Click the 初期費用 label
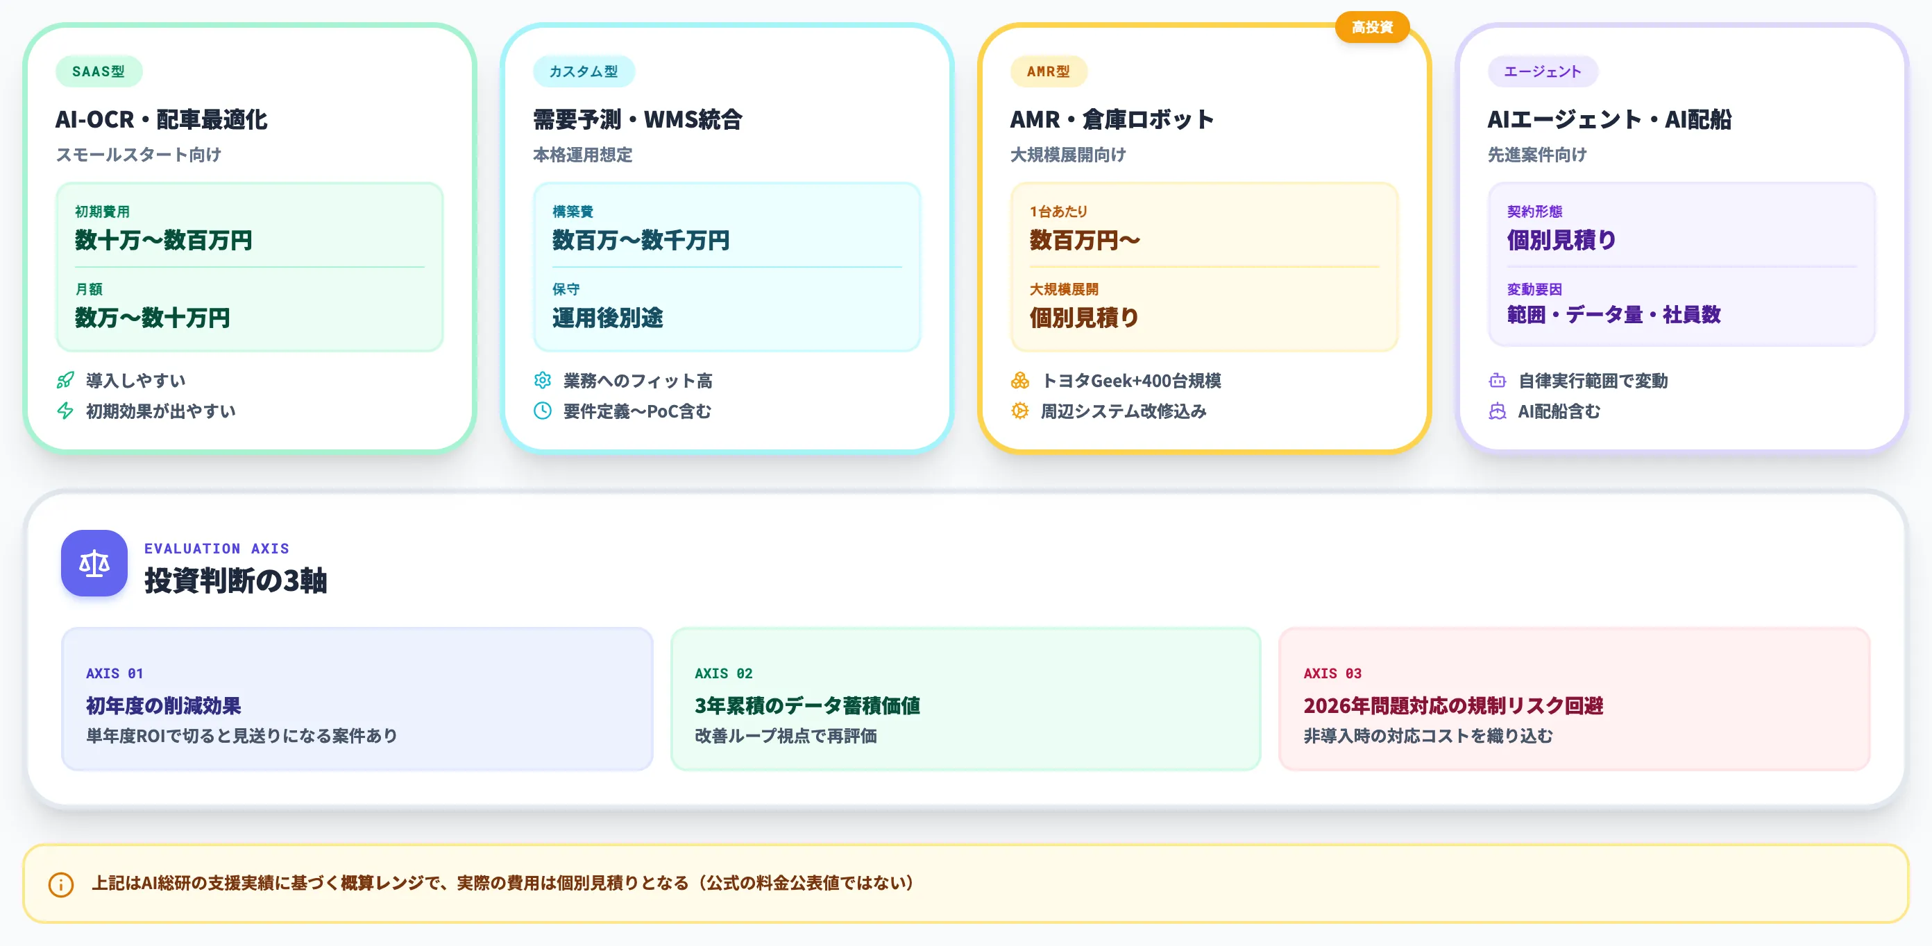 coord(102,212)
